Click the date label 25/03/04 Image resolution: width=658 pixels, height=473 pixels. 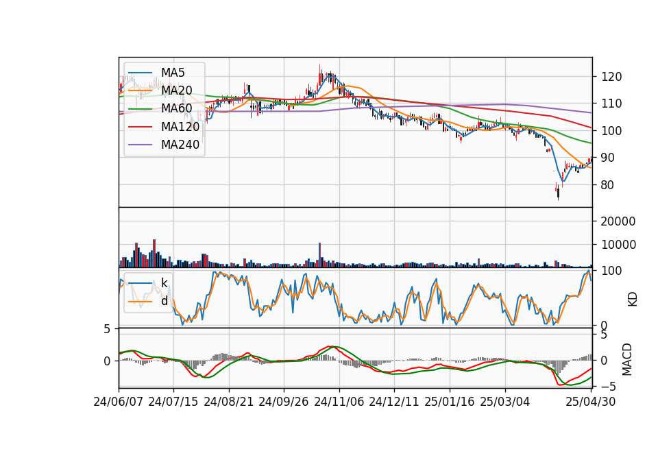coord(505,402)
